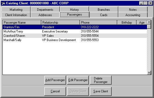Click the Add Passenger button
The width and height of the screenshot is (154, 98).
(x=55, y=80)
